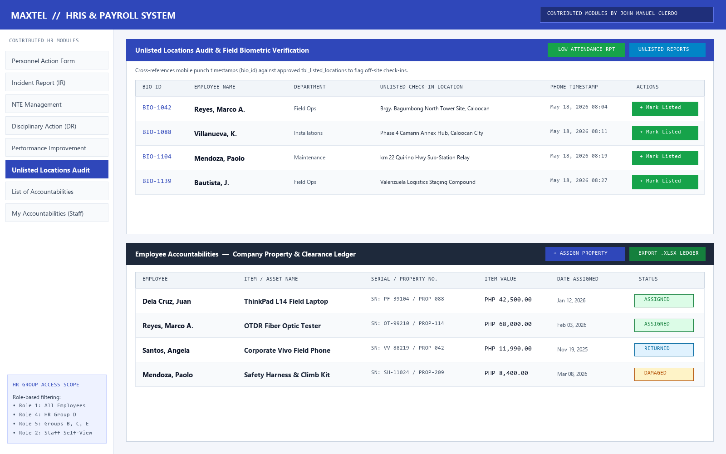Click the Assign Property button
Viewport: 726px width, 454px height.
[x=585, y=254]
